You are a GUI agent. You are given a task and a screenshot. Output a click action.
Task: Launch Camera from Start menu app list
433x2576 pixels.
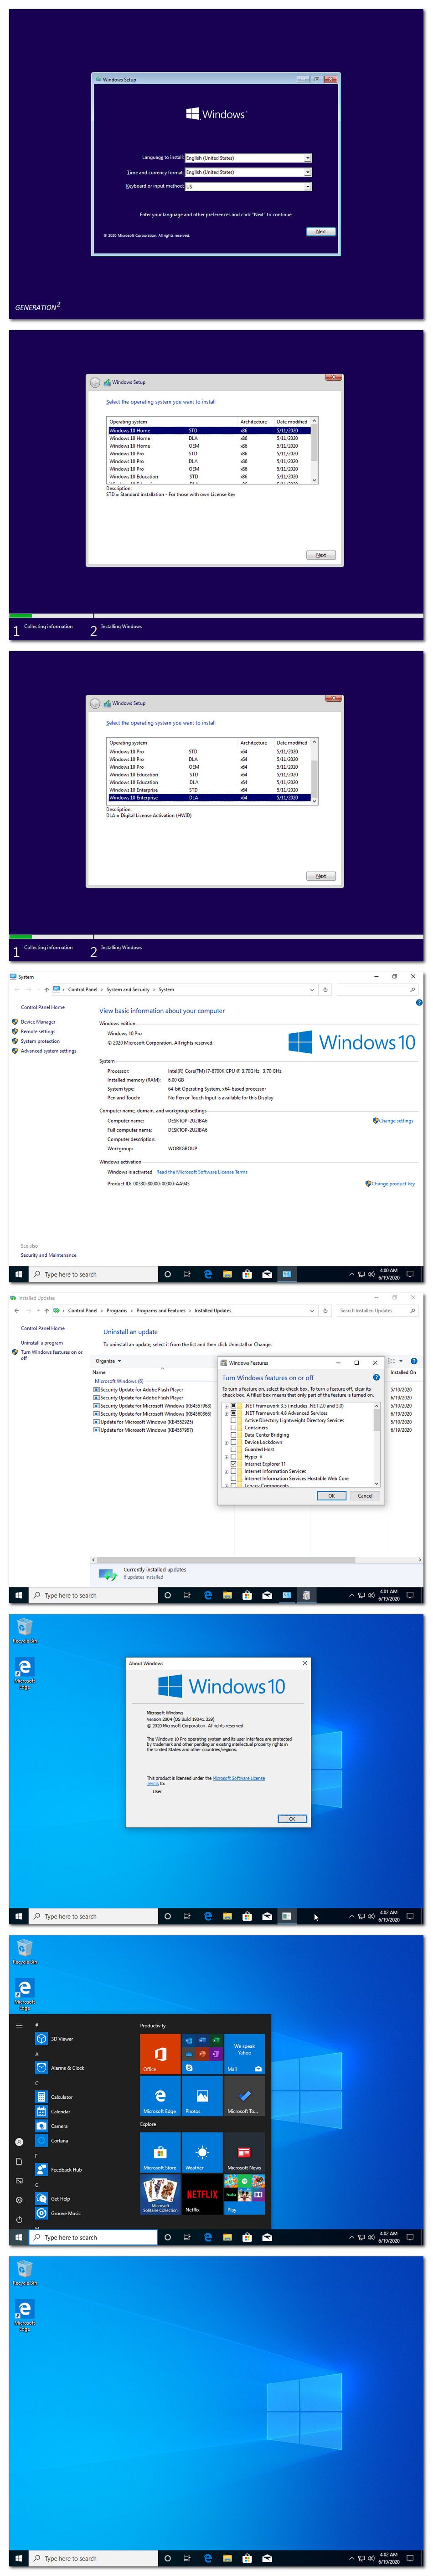coord(58,2126)
